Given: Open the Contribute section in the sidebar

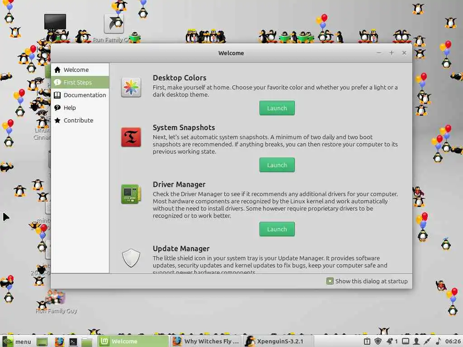Looking at the screenshot, I should tap(80, 120).
